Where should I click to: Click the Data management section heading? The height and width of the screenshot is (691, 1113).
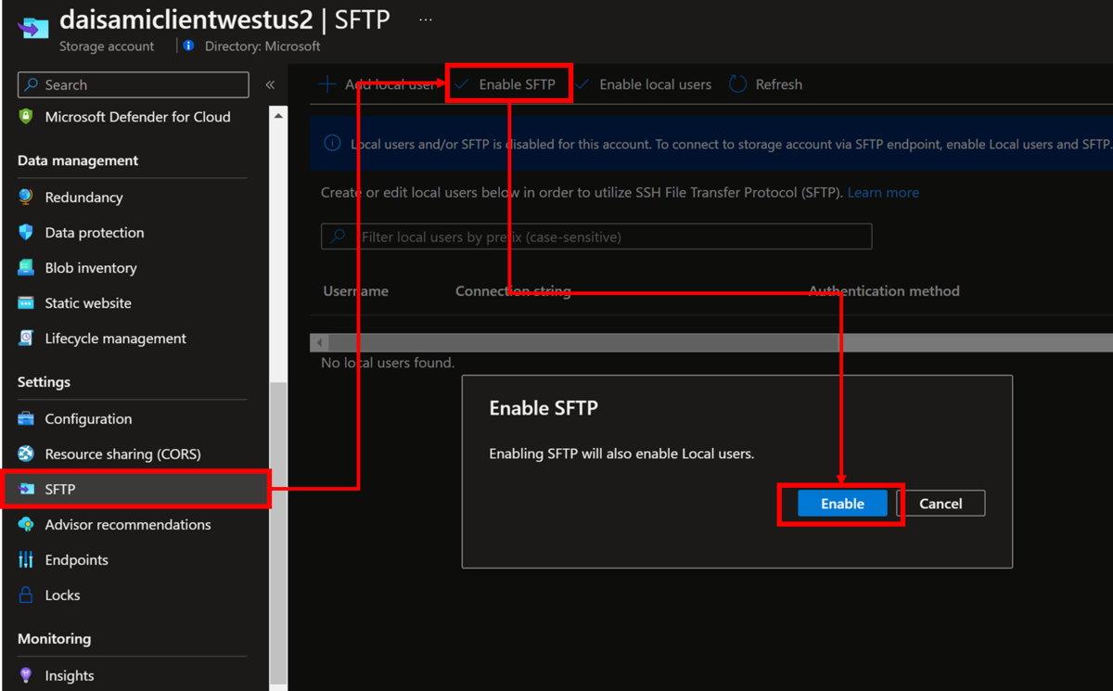(78, 160)
